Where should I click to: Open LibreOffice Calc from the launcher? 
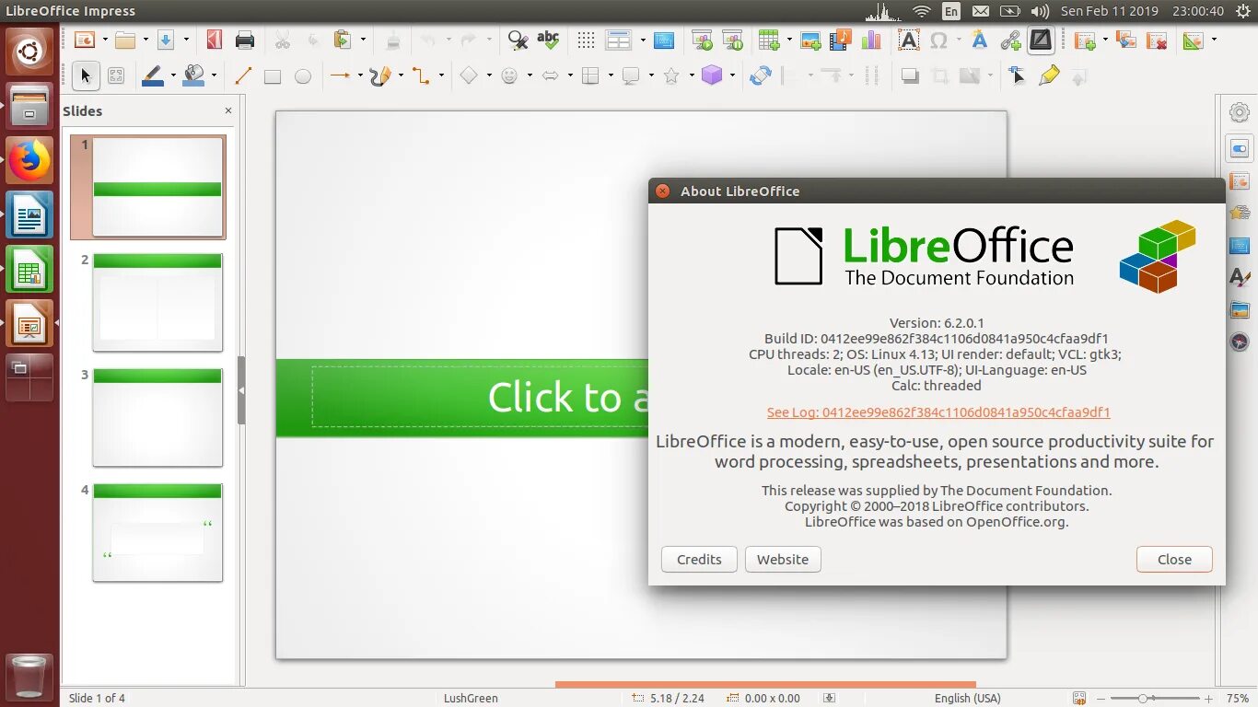pyautogui.click(x=29, y=270)
